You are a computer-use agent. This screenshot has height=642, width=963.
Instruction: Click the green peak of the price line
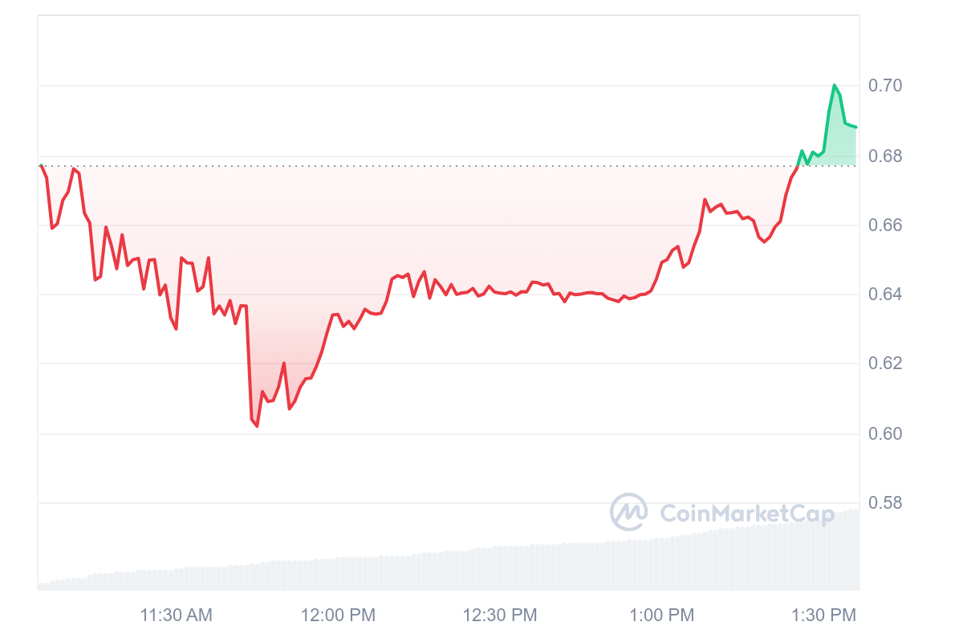(x=835, y=85)
